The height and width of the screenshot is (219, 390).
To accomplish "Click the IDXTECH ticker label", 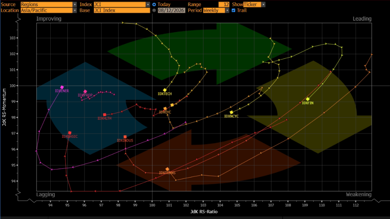I will (165, 94).
